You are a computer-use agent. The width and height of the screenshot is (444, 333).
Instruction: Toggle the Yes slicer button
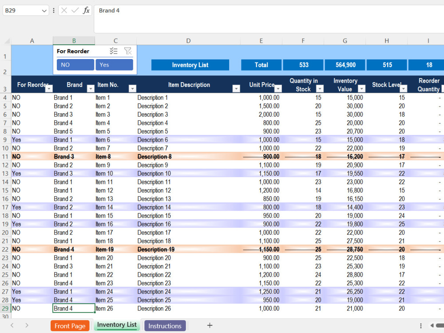tap(115, 64)
